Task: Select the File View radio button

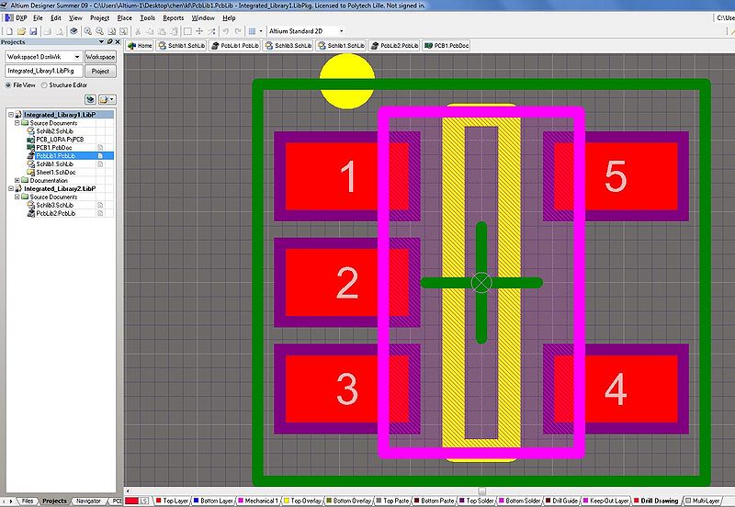Action: click(9, 84)
